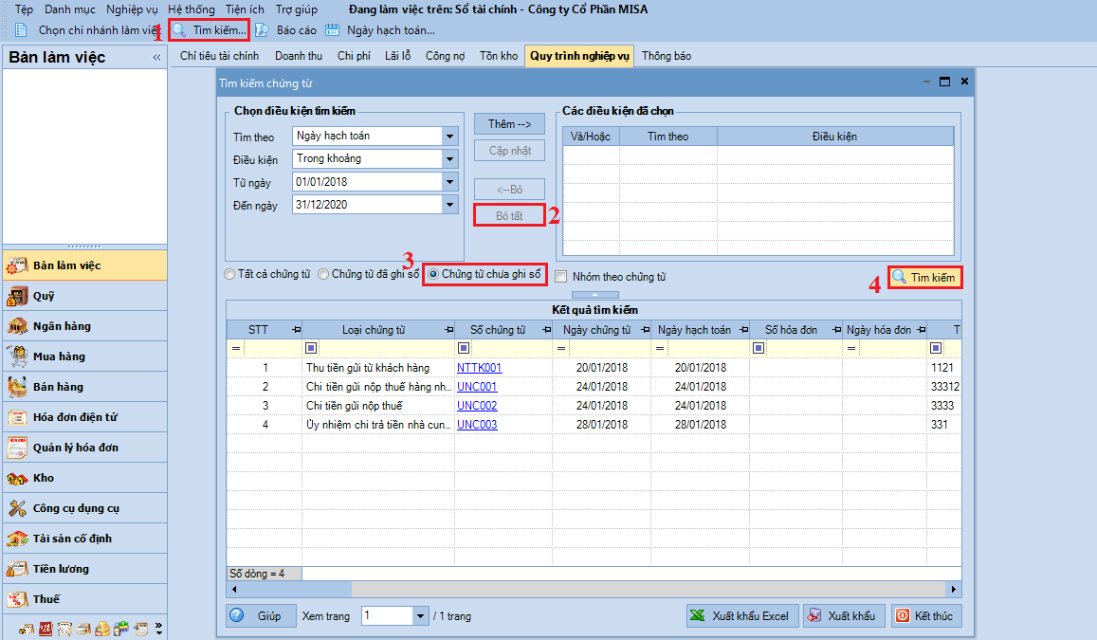1097x640 pixels.
Task: Open the Kho module in sidebar
Action: [84, 478]
